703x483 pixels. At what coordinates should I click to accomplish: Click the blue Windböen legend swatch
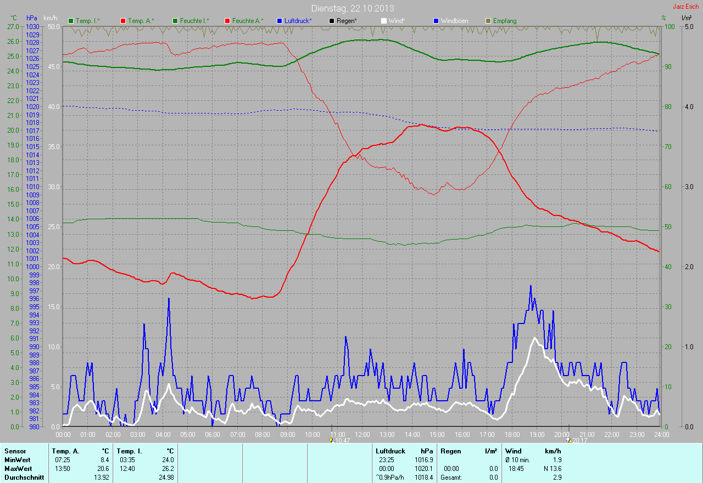436,21
